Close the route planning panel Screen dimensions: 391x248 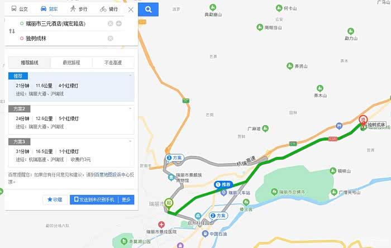(x=131, y=9)
